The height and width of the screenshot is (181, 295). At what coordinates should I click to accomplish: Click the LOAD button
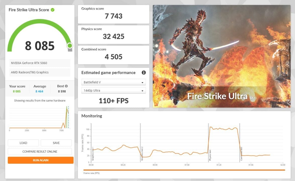pos(23,143)
